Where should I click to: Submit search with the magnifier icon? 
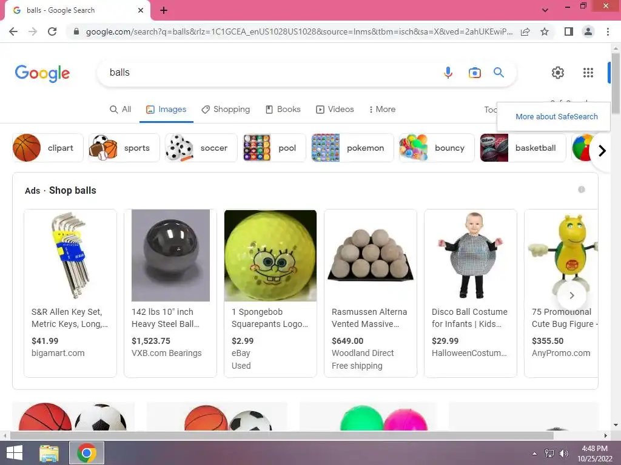[498, 73]
